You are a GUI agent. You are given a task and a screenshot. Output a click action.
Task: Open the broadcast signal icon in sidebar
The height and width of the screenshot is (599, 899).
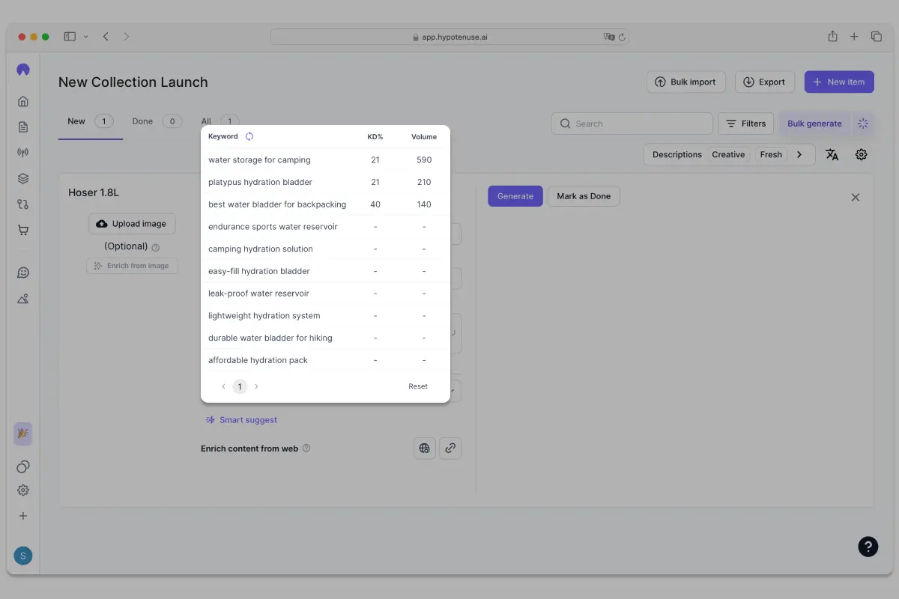click(x=23, y=153)
